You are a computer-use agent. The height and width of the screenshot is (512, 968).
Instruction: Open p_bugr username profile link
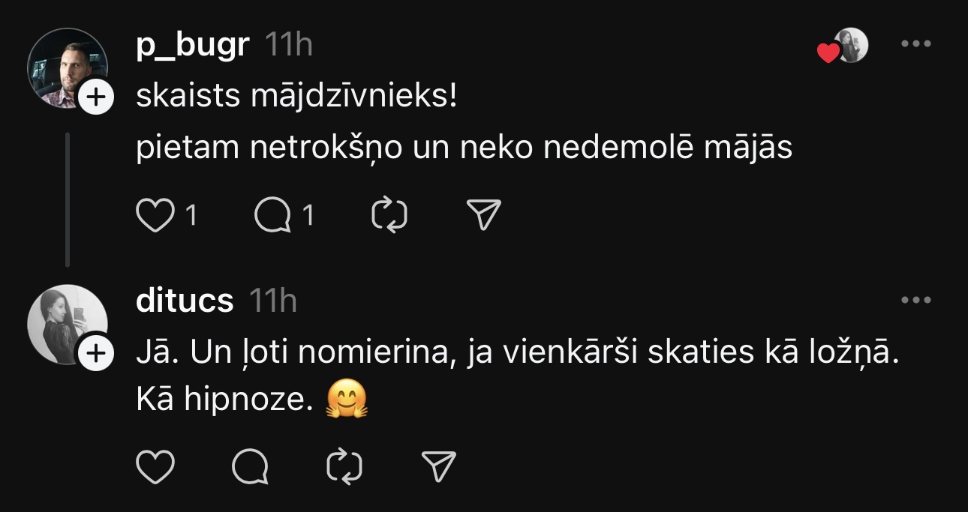click(x=192, y=46)
